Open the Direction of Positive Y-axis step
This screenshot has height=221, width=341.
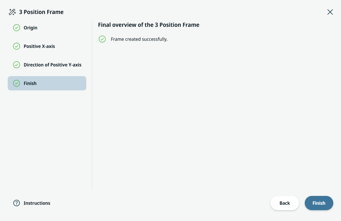(53, 65)
